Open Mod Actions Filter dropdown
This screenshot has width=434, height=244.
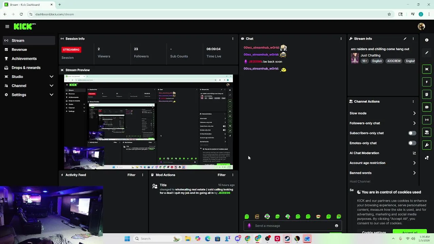(222, 175)
